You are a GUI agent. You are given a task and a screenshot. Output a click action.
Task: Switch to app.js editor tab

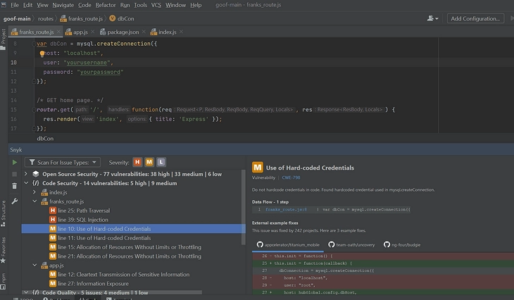pyautogui.click(x=80, y=32)
